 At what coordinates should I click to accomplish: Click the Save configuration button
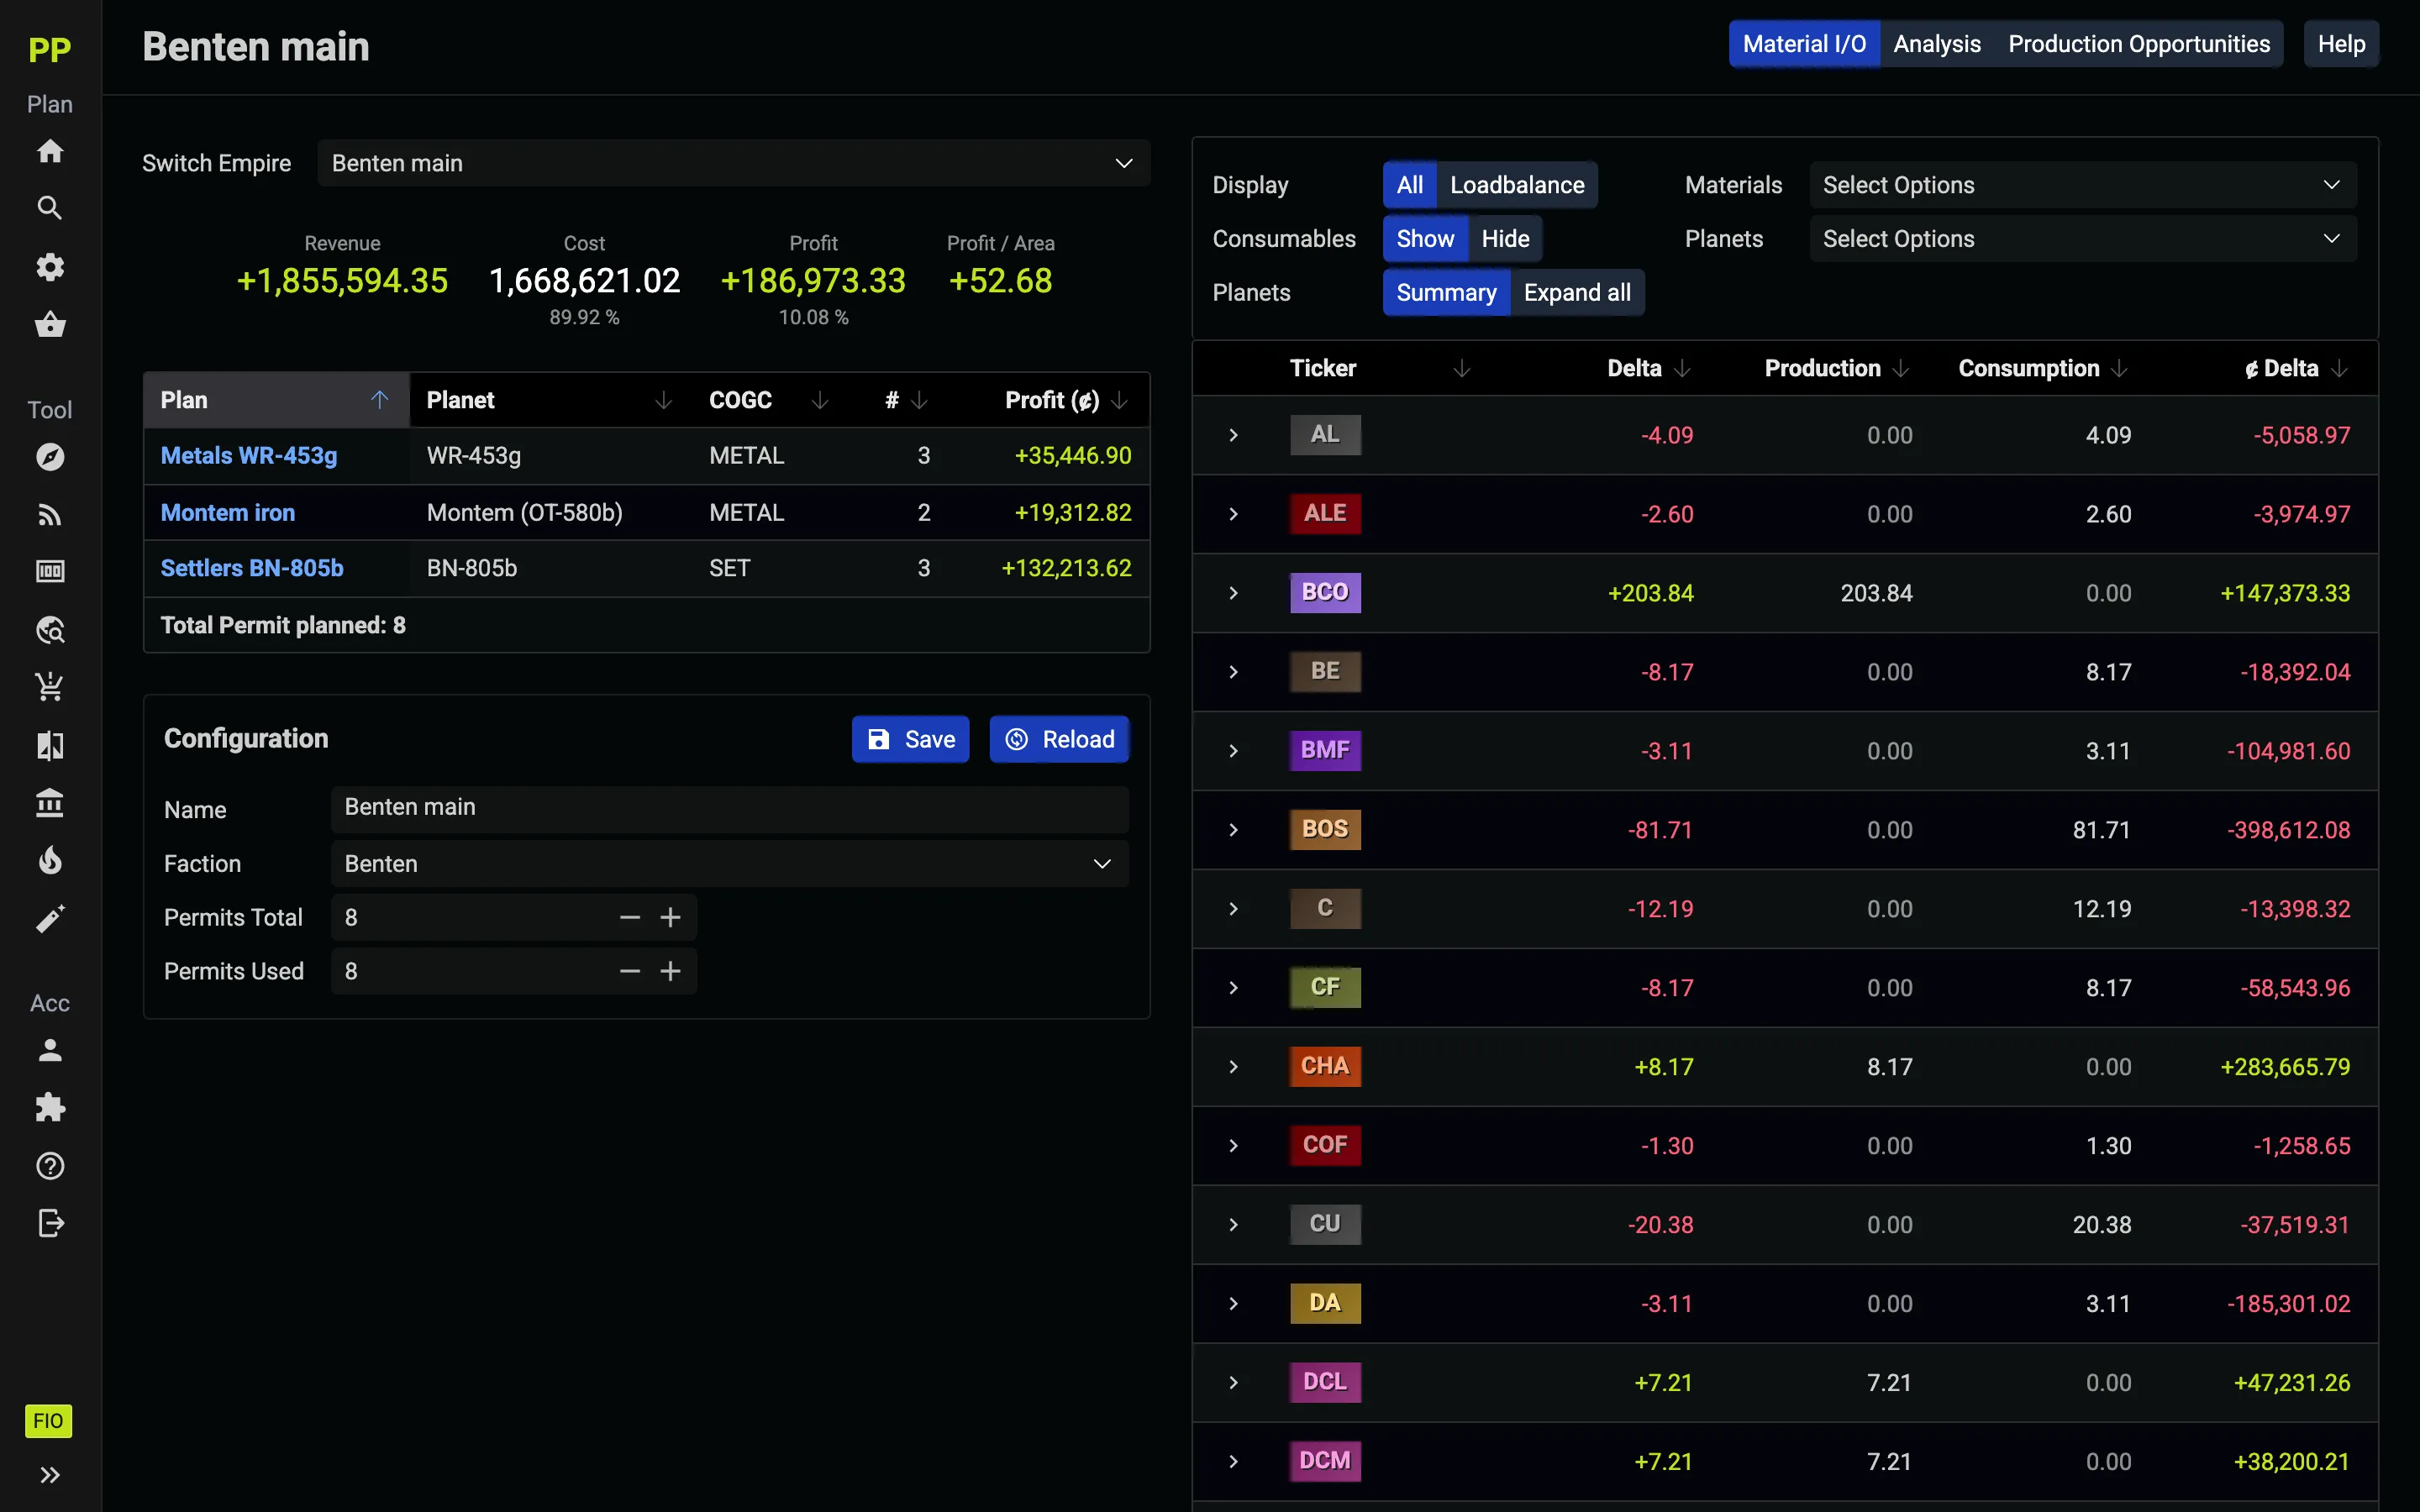[910, 739]
